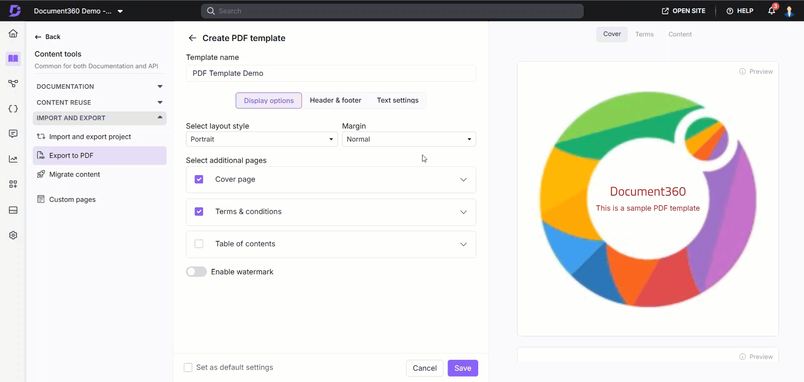
Task: Open the Settings gear icon in sidebar
Action: (13, 235)
